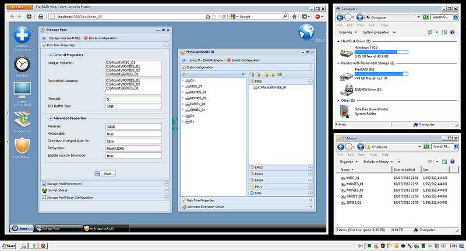Expand the Server Shares section
This screenshot has height=251, width=466.
(x=167, y=190)
